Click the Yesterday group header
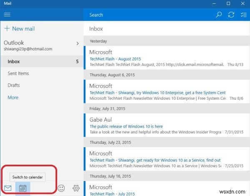 (x=167, y=41)
